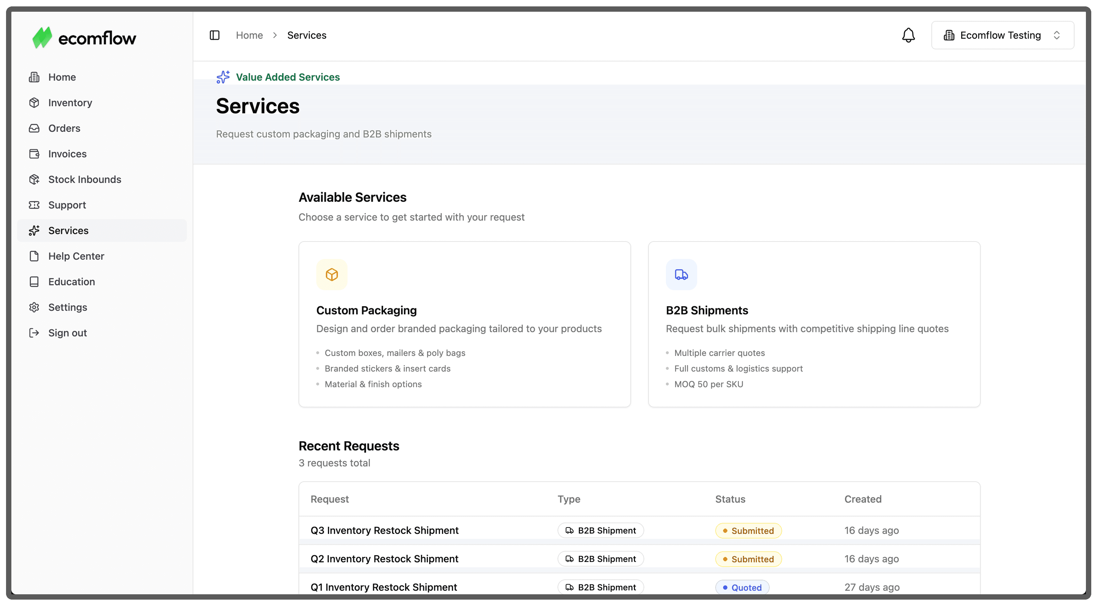Toggle the sidebar panel icon
Image resolution: width=1098 pixels, height=606 pixels.
pyautogui.click(x=214, y=36)
